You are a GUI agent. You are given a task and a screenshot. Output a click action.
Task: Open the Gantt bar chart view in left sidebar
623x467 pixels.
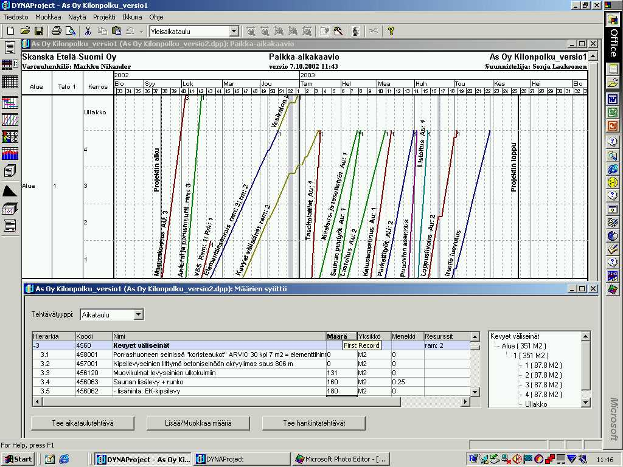[x=10, y=102]
